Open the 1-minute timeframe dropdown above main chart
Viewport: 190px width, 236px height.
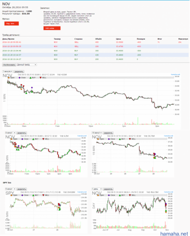point(7,71)
